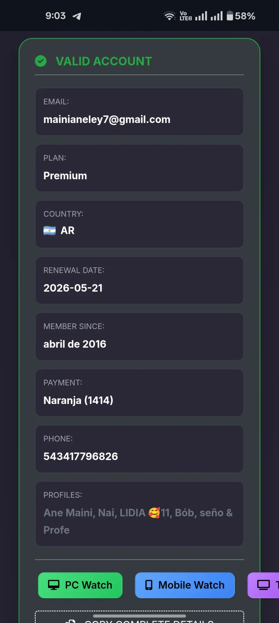Tap the VoLTE indicator icon

click(x=186, y=16)
